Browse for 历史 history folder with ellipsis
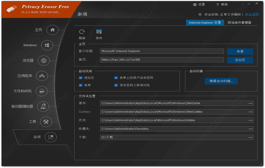This screenshot has height=168, width=265. click(x=251, y=120)
